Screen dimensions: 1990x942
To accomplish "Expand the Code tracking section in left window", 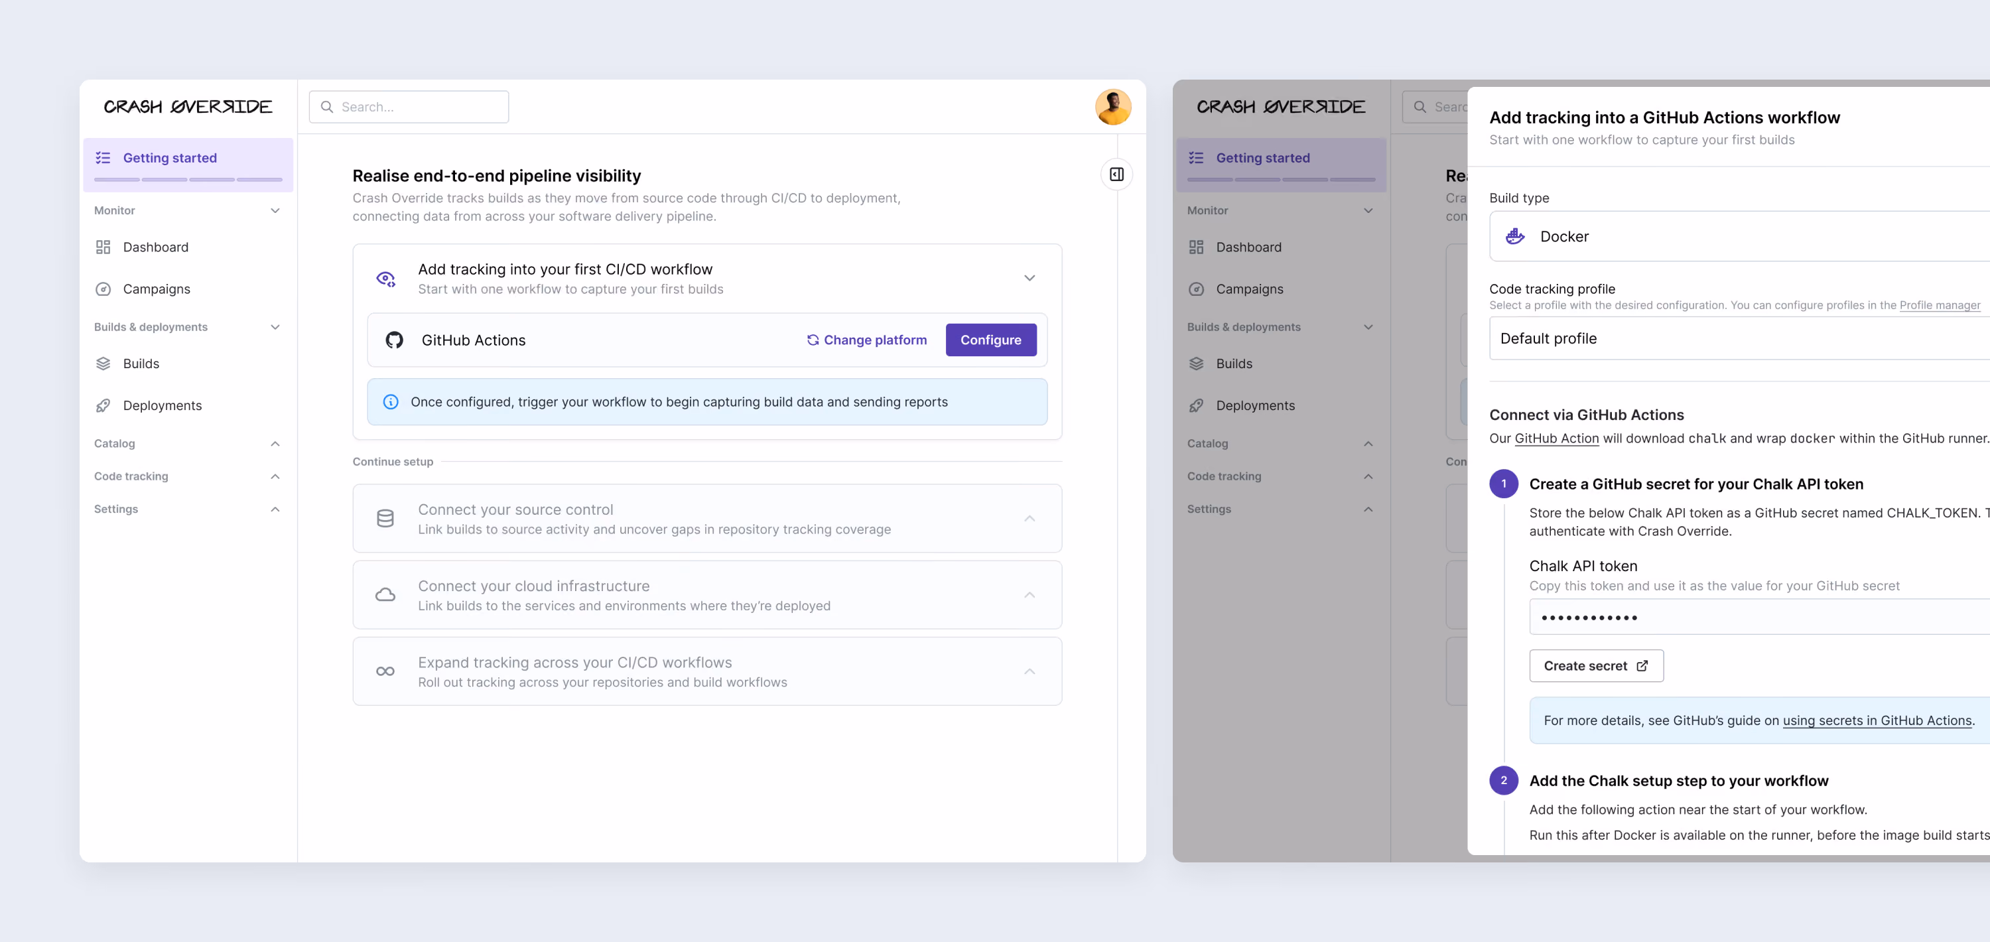I will pyautogui.click(x=275, y=476).
